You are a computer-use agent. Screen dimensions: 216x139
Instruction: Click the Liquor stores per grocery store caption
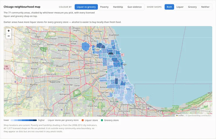(63, 120)
